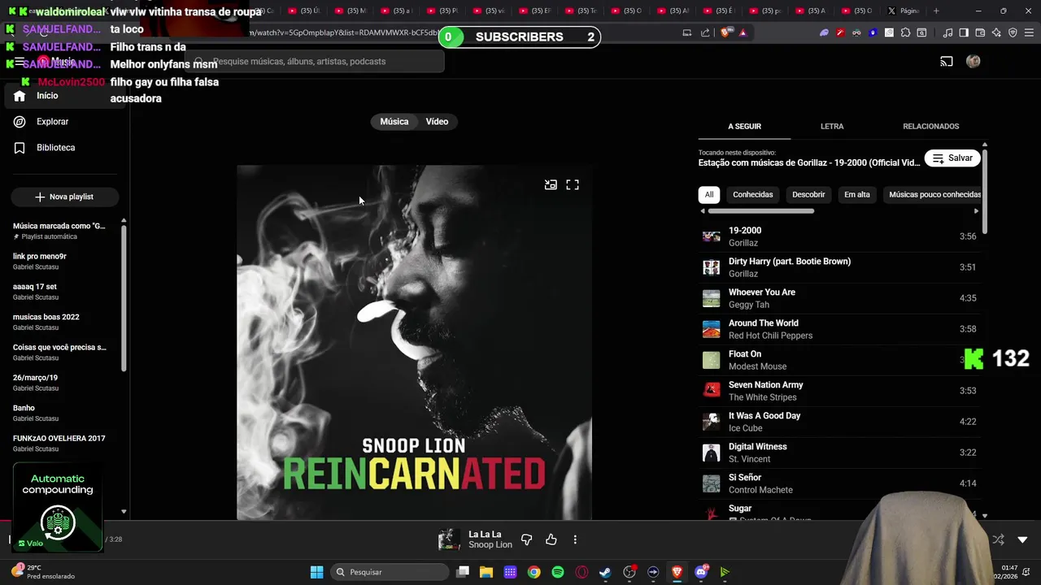The height and width of the screenshot is (585, 1041).
Task: Like La La La with thumbs up
Action: pos(551,539)
